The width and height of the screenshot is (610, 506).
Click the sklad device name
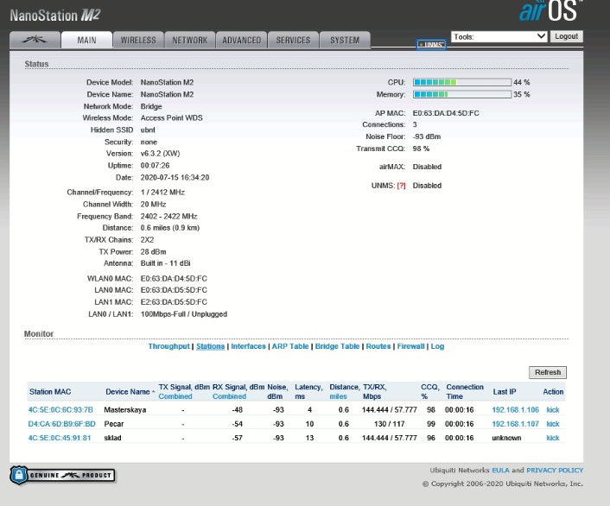coord(112,438)
